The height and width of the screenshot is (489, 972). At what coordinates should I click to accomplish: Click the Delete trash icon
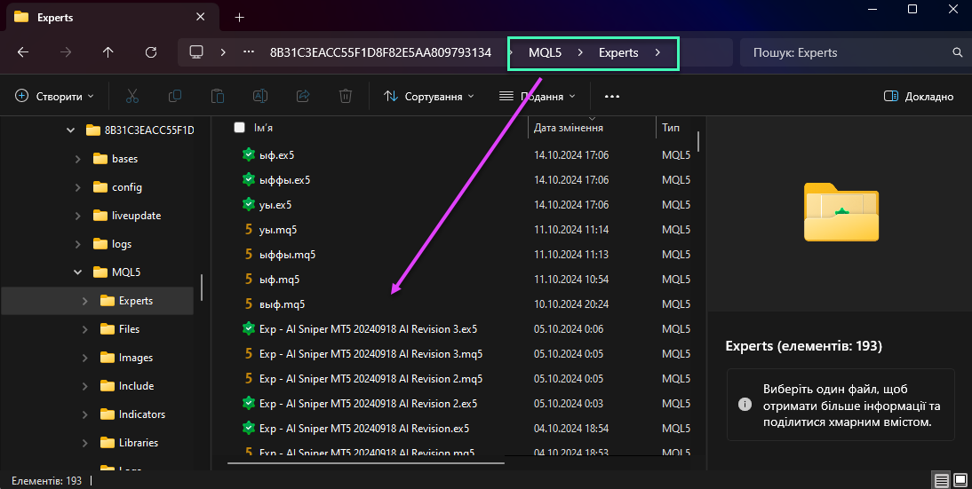click(346, 96)
